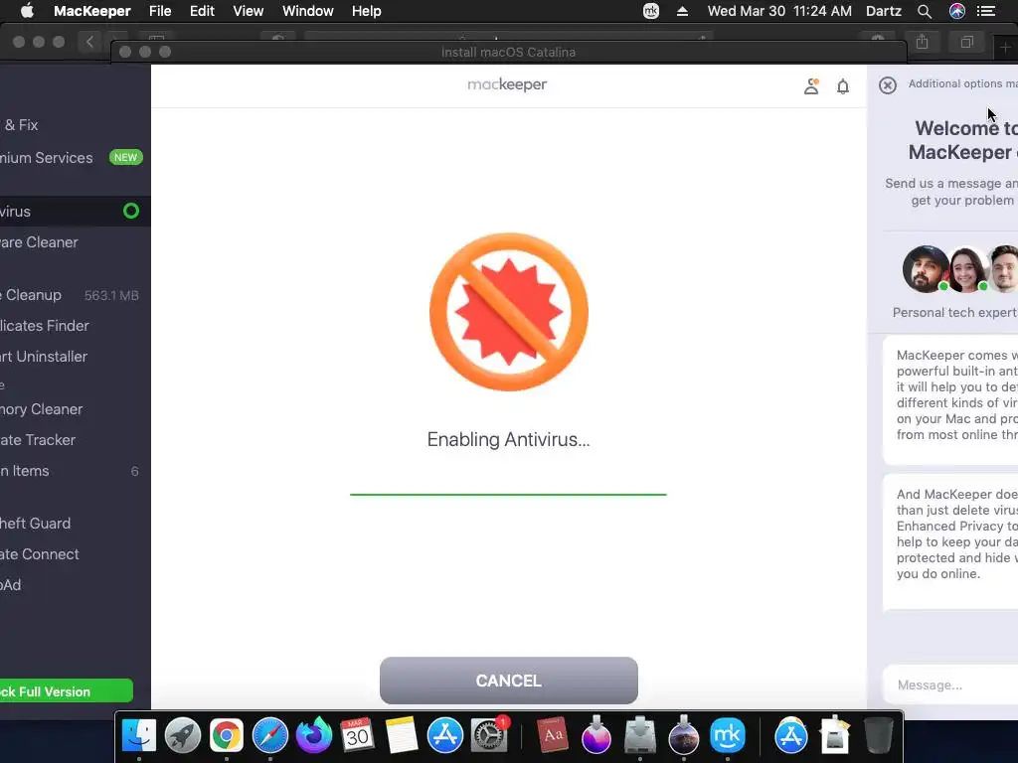Image resolution: width=1018 pixels, height=763 pixels.
Task: Open the MacKeeper account profile icon
Action: coord(811,86)
